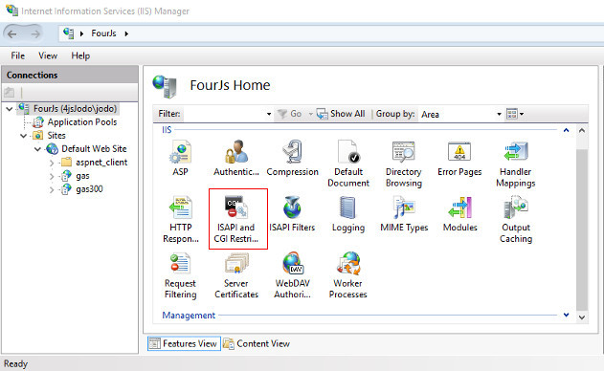Screen dimensions: 604x371
Task: Open the Default Document feature
Action: click(x=348, y=164)
